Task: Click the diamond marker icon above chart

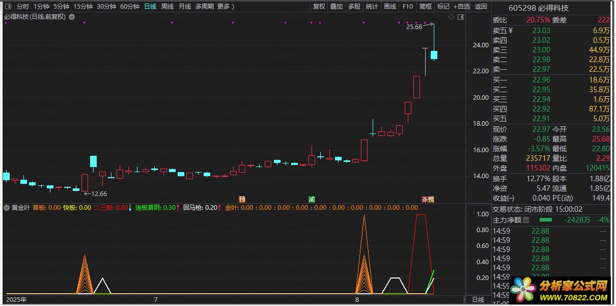Action: (x=451, y=17)
